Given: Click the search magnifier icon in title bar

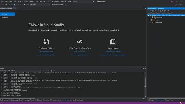Looking at the screenshot, I should coord(93,1).
